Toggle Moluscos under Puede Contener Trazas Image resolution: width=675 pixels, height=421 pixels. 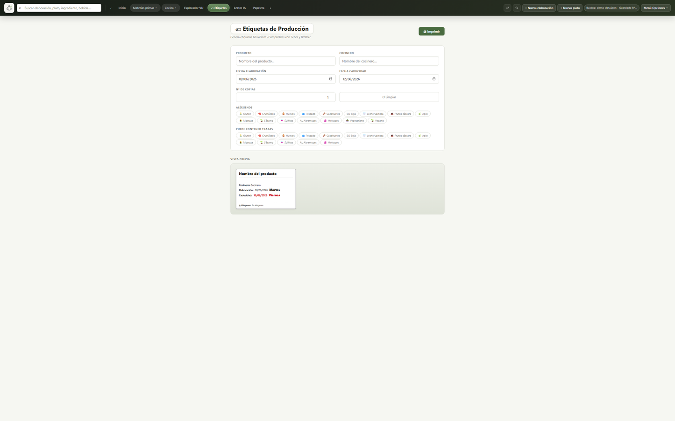tap(331, 143)
